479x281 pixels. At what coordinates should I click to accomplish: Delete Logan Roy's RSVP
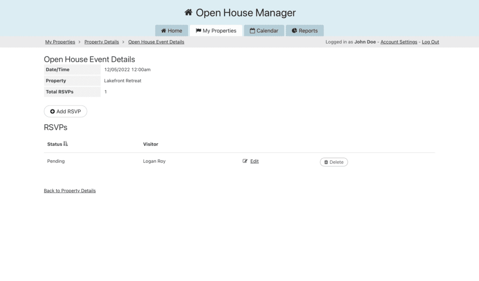coord(334,162)
